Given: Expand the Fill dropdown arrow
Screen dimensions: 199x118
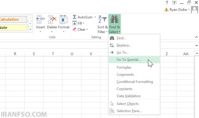Looking at the screenshot, I should tap(84, 23).
